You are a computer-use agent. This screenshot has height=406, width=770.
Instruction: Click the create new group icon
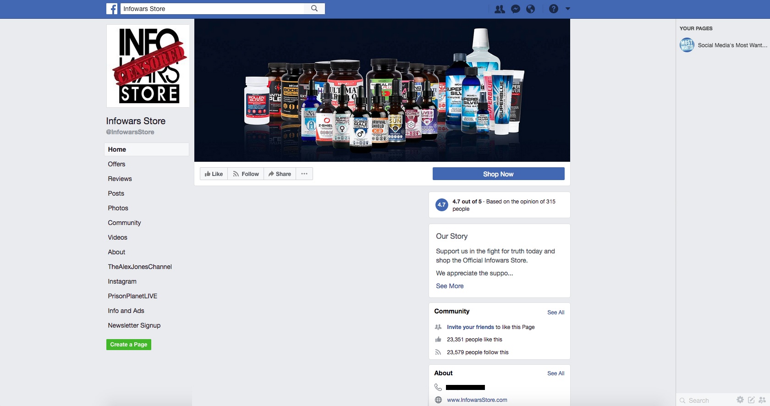point(762,400)
